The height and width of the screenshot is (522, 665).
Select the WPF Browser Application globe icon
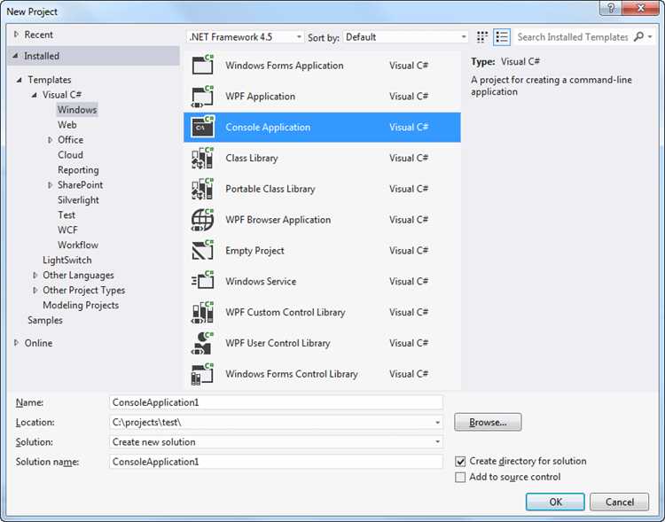[x=203, y=220]
